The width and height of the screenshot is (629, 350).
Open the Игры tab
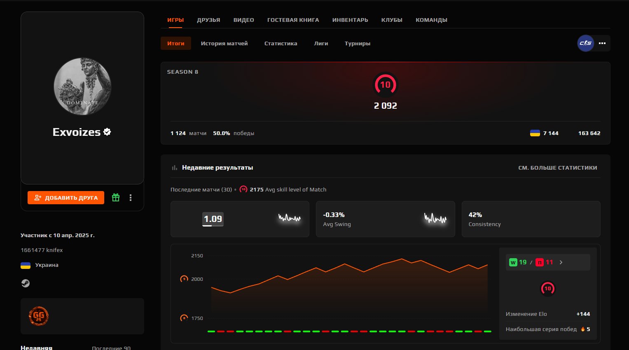175,20
